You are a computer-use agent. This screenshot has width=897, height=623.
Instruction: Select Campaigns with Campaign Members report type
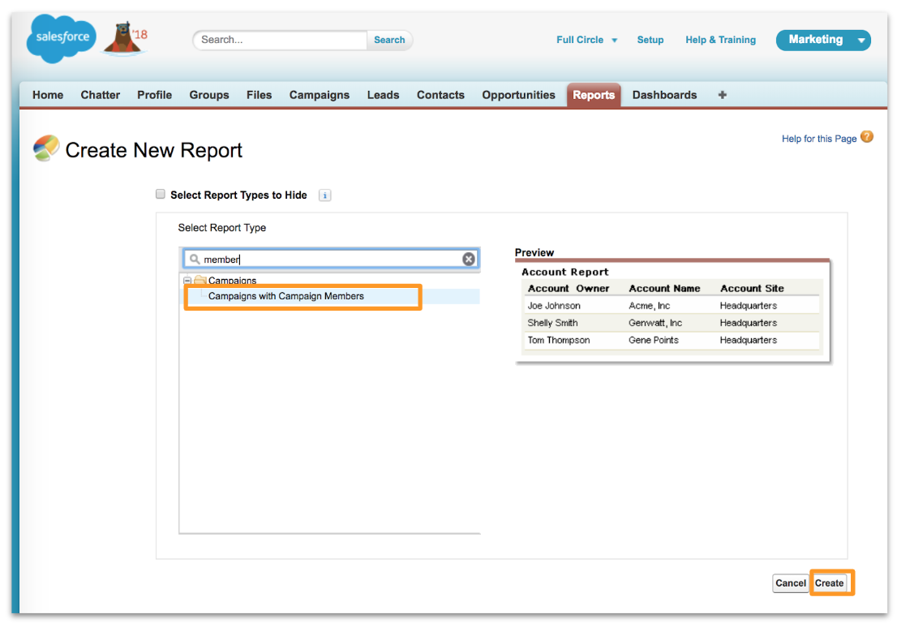tap(285, 296)
